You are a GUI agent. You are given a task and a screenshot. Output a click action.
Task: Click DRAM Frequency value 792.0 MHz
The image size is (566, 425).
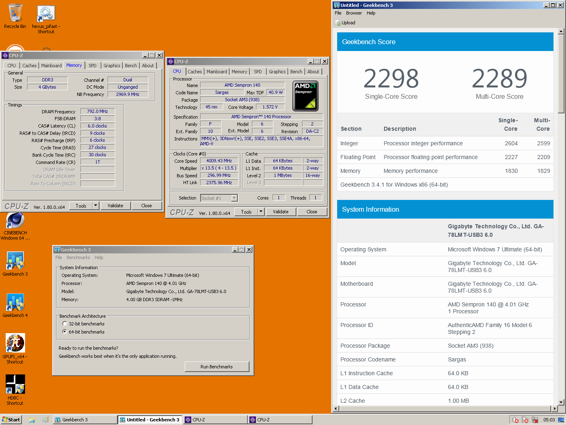[97, 111]
